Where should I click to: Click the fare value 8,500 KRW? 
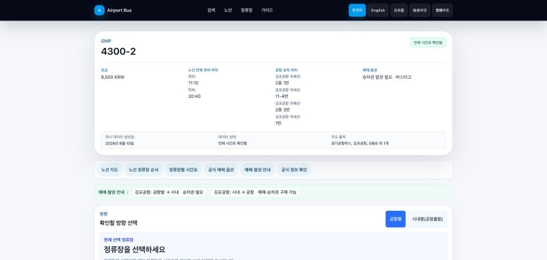(113, 77)
